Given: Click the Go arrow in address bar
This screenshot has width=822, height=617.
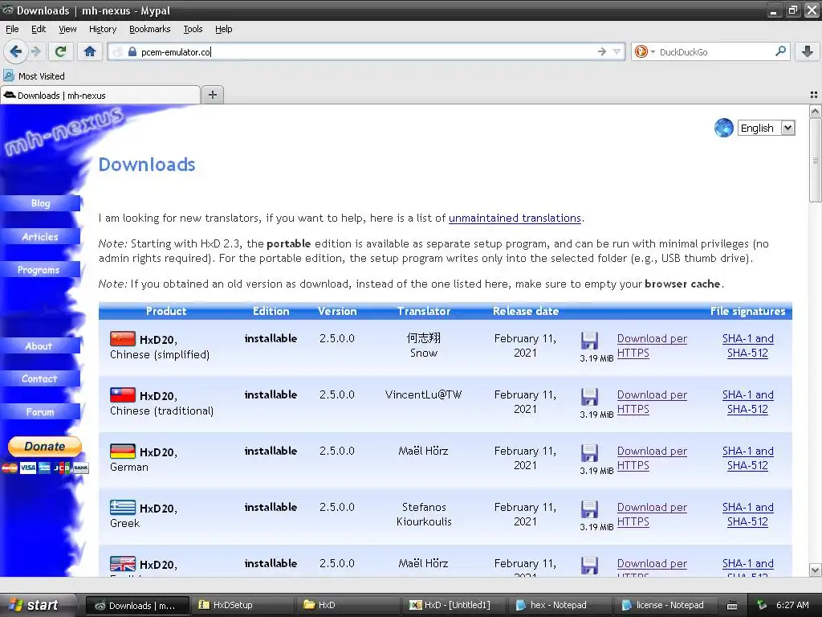Looking at the screenshot, I should click(x=602, y=51).
